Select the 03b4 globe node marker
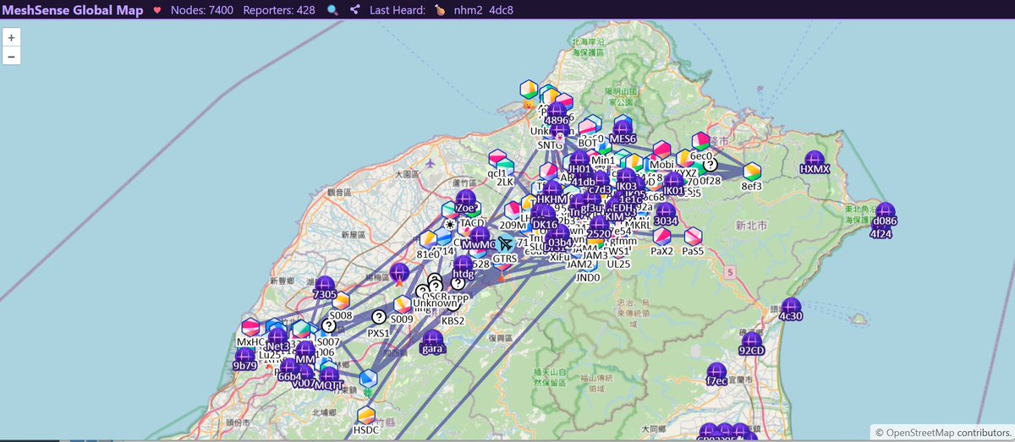Image resolution: width=1015 pixels, height=442 pixels. point(559,234)
